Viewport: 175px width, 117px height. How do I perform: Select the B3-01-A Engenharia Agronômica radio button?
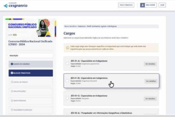(x=67, y=63)
